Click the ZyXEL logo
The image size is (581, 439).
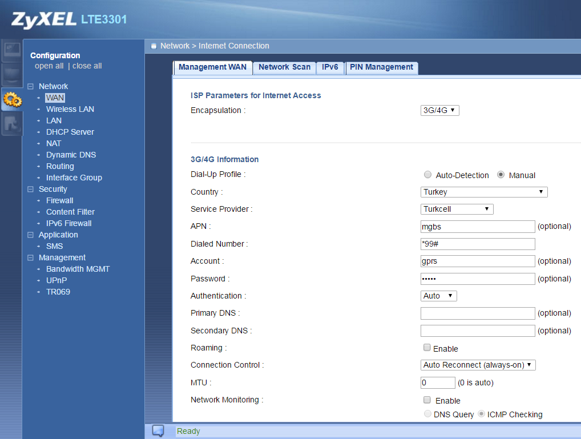coord(44,19)
